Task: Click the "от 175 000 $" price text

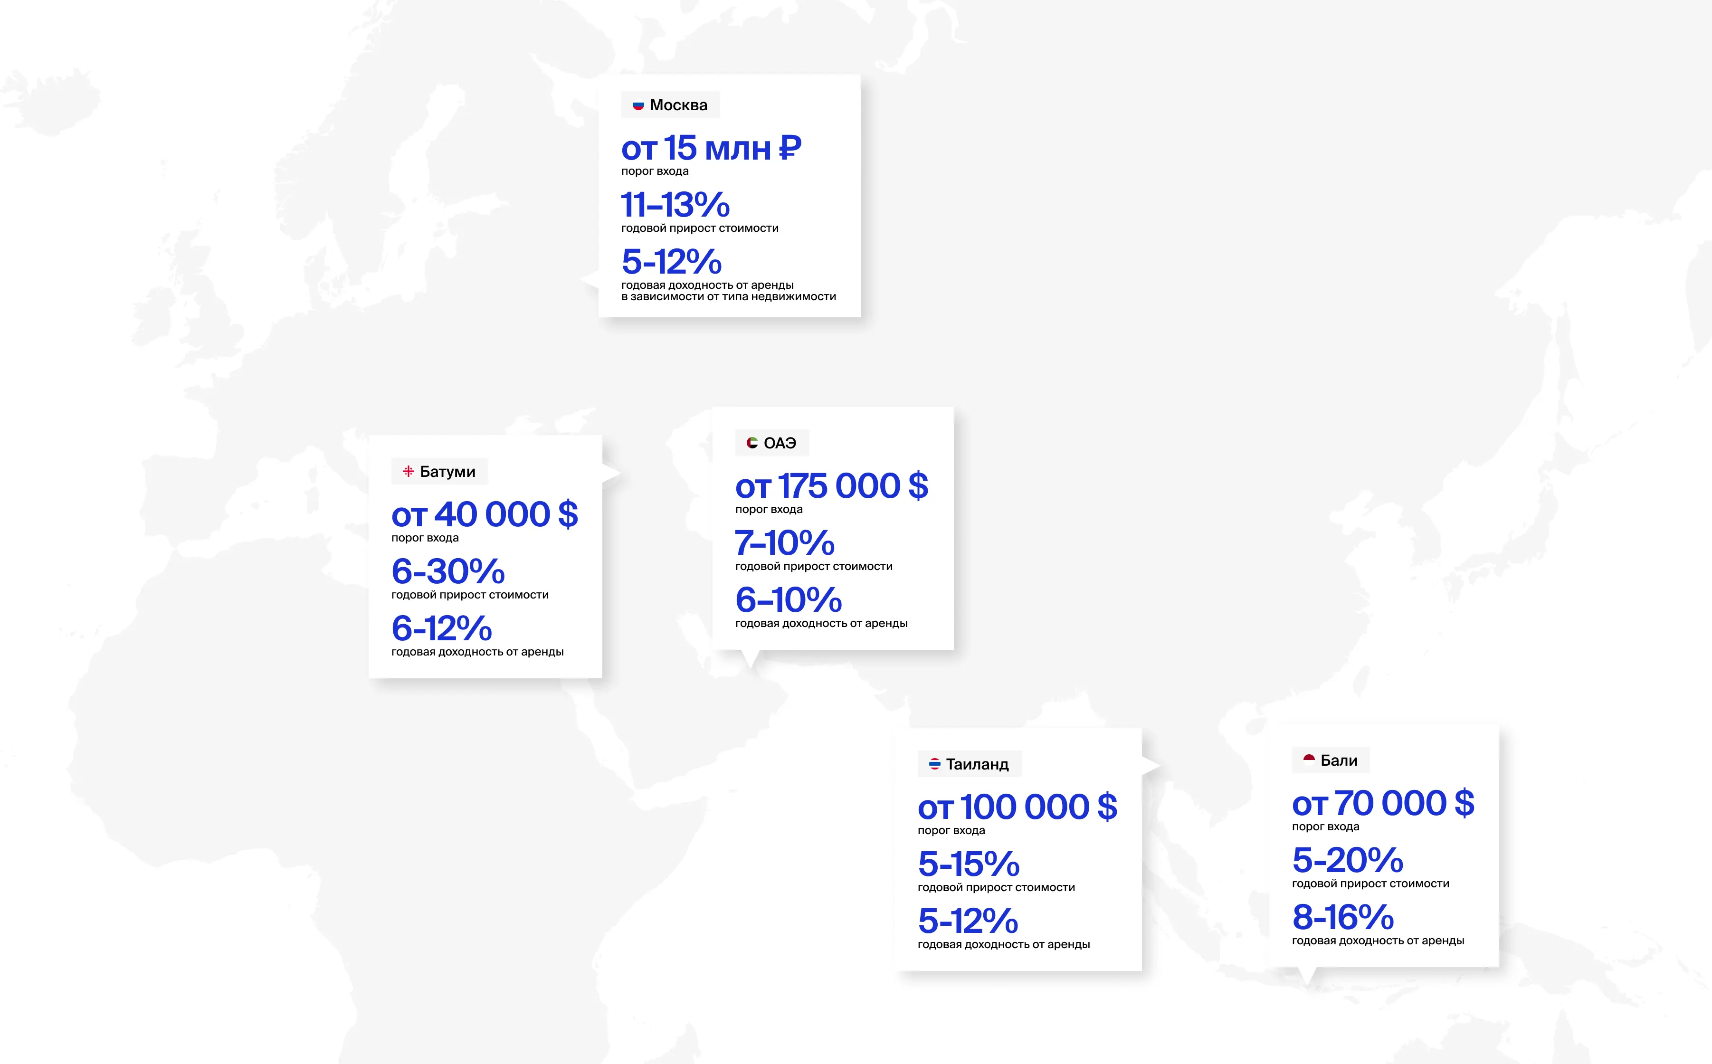Action: tap(831, 486)
